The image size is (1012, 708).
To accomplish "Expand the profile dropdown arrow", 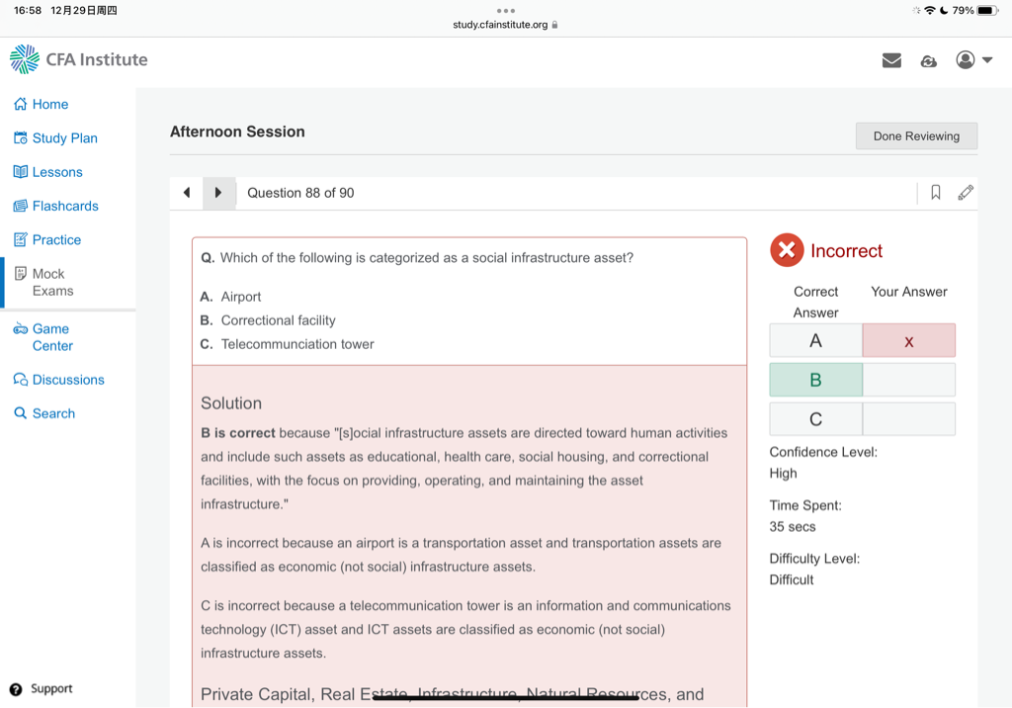I will [987, 60].
